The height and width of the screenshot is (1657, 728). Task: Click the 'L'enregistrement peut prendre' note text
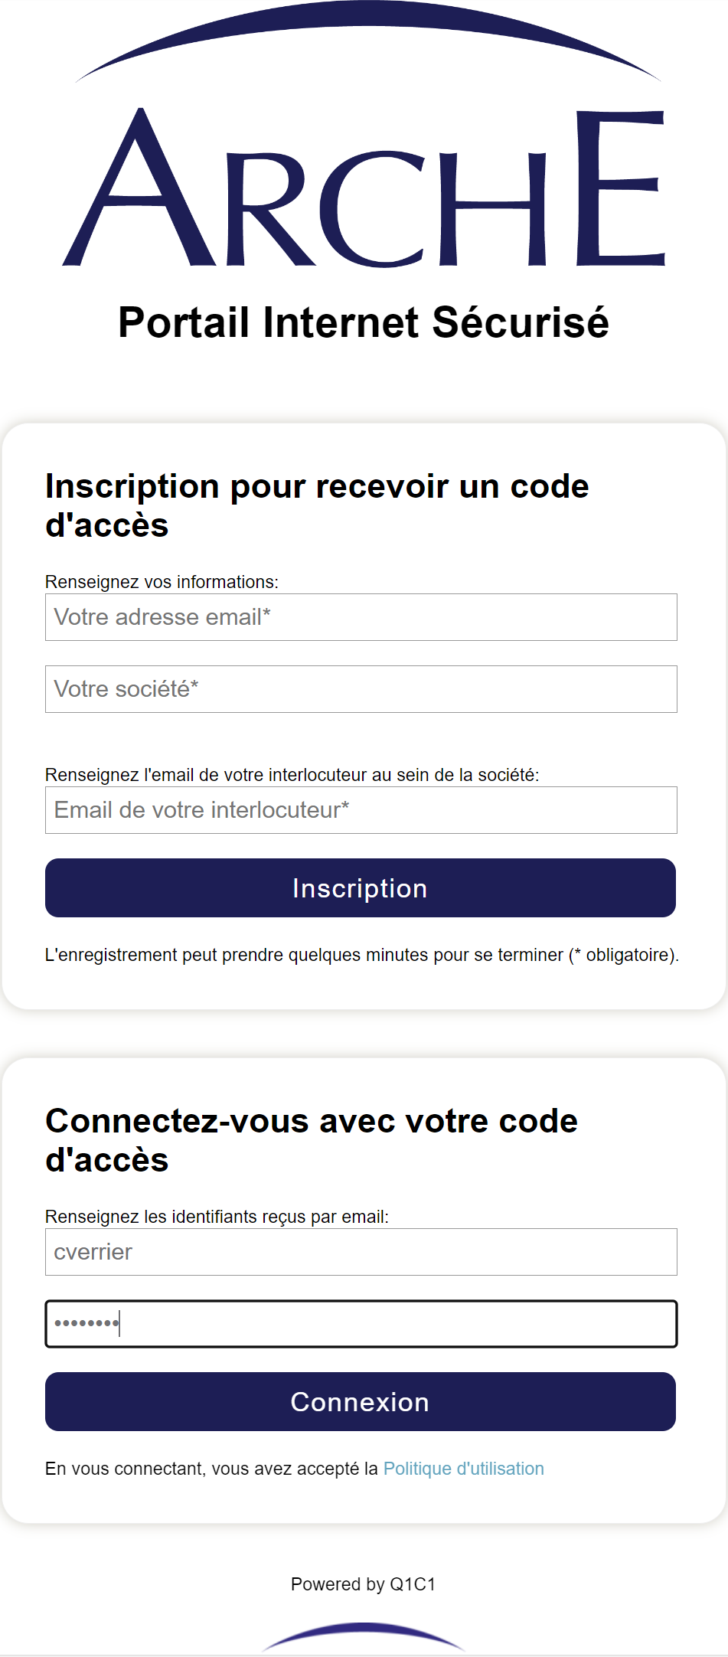pyautogui.click(x=361, y=955)
